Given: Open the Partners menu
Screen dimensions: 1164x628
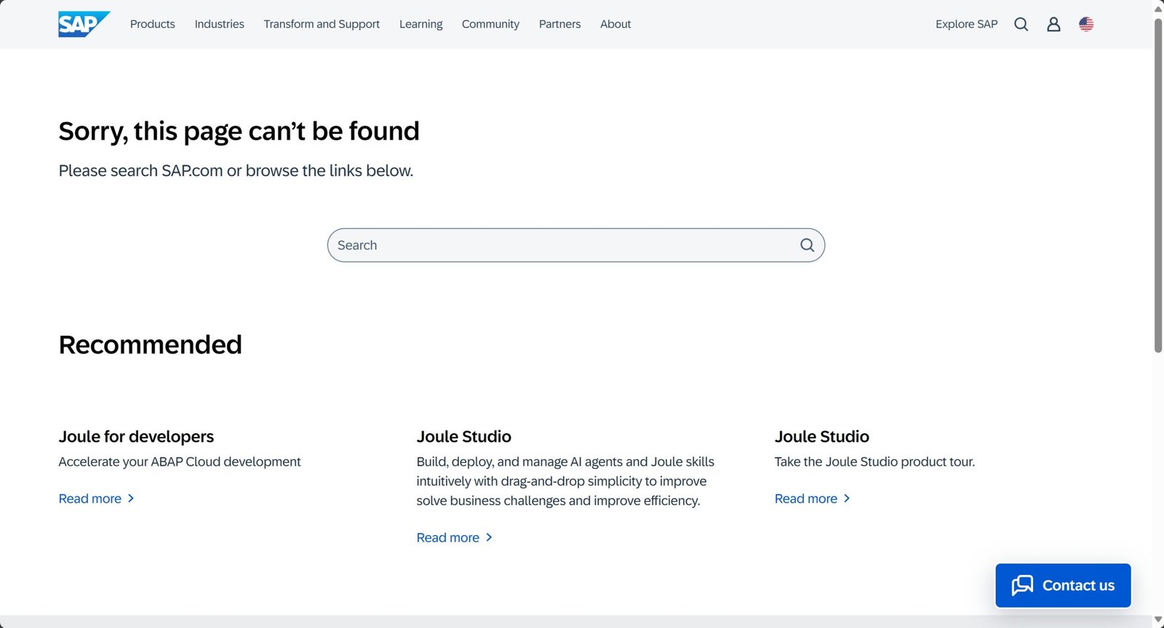Looking at the screenshot, I should click(559, 24).
